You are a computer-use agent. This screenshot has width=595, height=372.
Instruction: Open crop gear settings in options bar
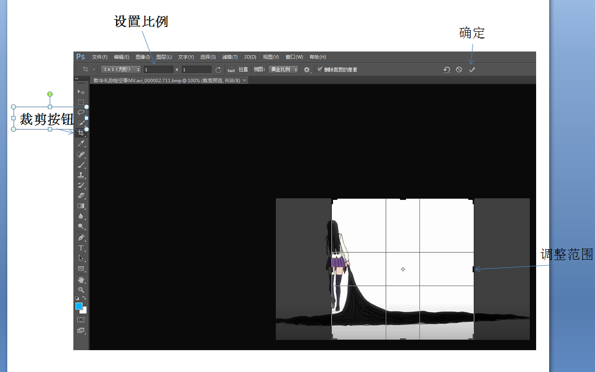coord(306,70)
